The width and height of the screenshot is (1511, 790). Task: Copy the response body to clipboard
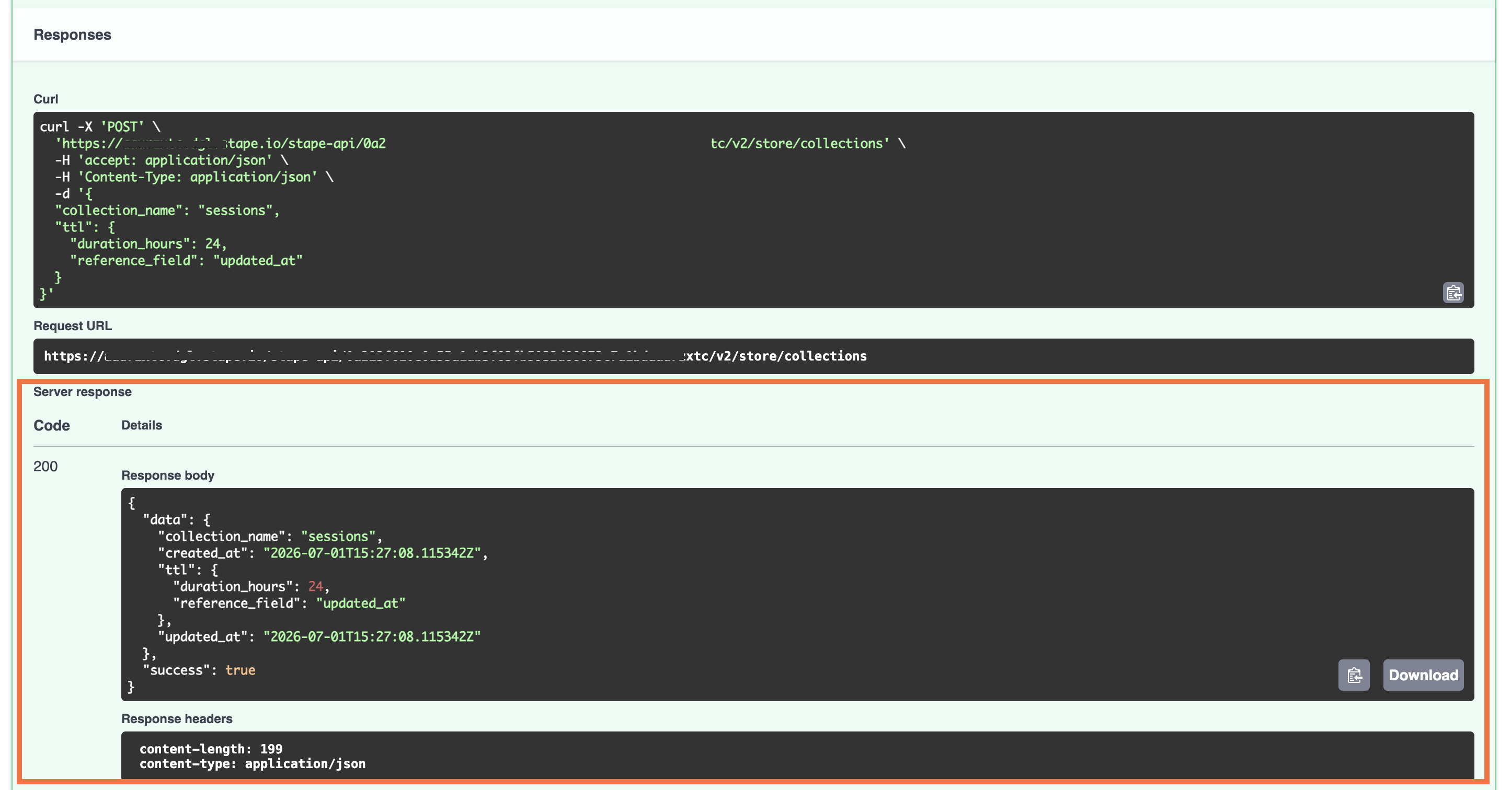1354,675
